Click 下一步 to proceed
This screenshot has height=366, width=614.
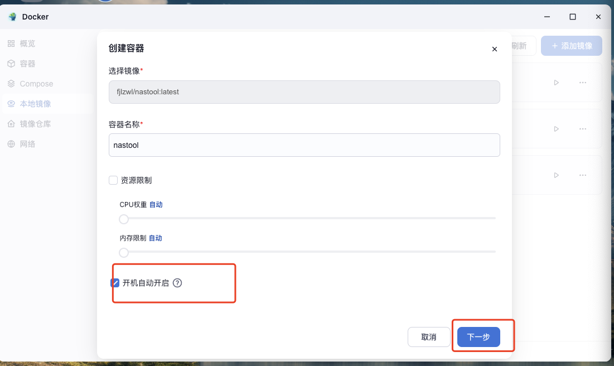tap(478, 337)
